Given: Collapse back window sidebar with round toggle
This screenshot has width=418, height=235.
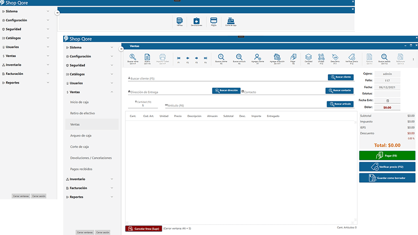Looking at the screenshot, I should (57, 13).
